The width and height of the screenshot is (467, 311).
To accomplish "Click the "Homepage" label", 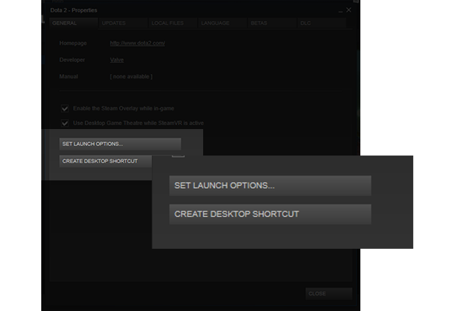I will [x=73, y=44].
